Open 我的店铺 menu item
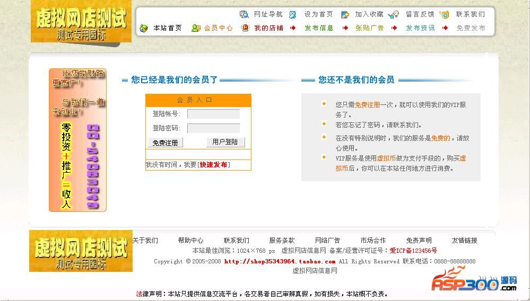The image size is (530, 301). click(269, 28)
